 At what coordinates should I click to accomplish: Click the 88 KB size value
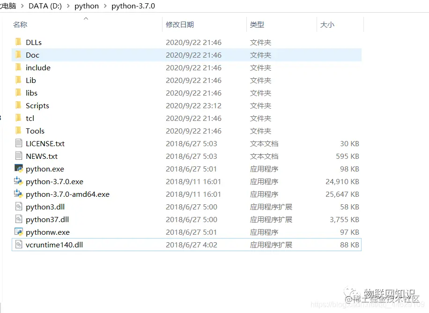coord(349,245)
